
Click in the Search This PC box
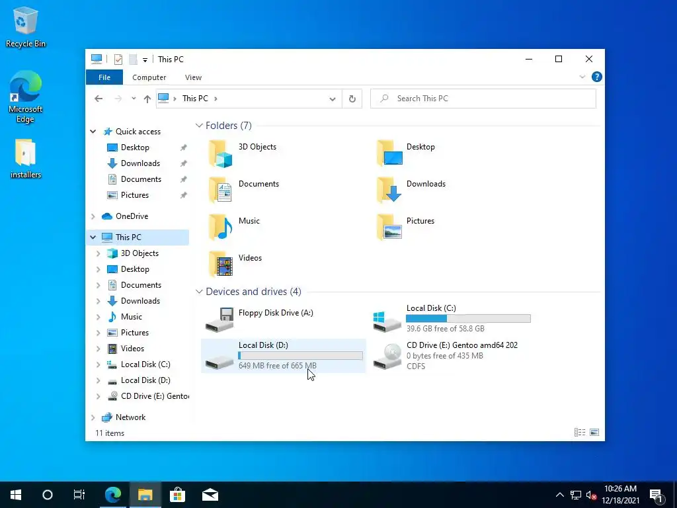click(x=483, y=99)
